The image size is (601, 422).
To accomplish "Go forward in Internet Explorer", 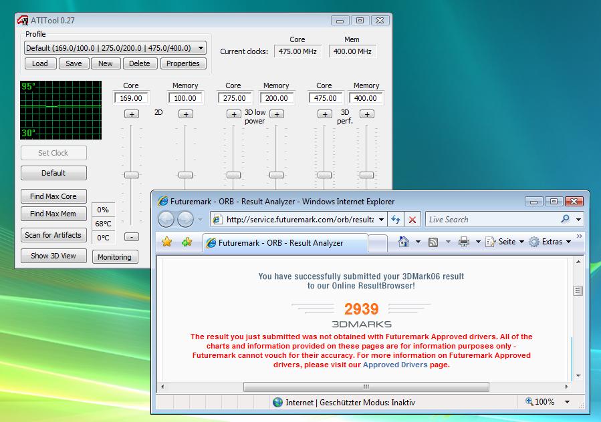I will (185, 220).
